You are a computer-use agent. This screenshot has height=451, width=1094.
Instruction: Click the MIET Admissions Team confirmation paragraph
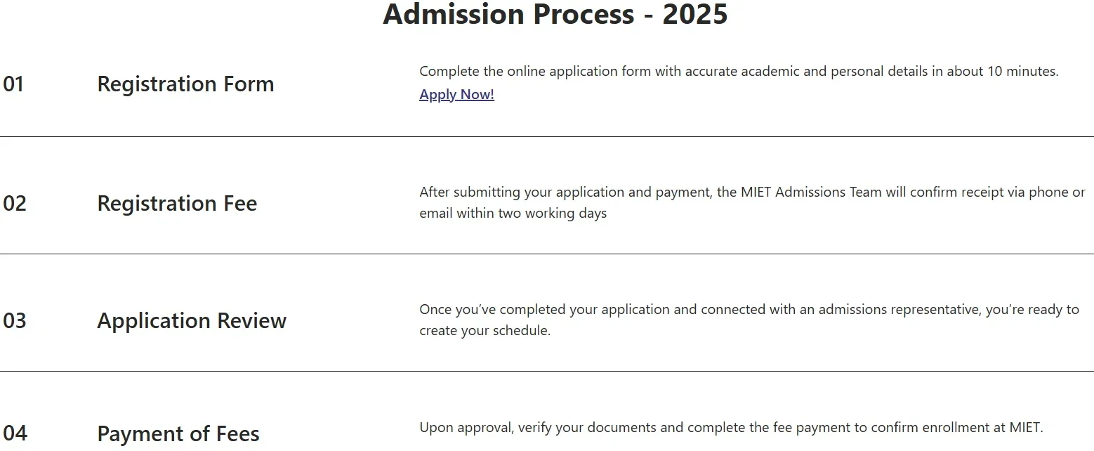pyautogui.click(x=751, y=192)
